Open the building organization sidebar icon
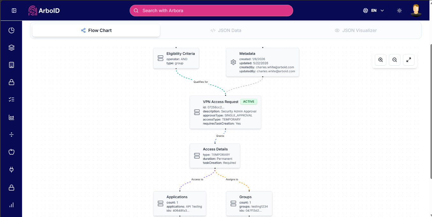Image resolution: width=432 pixels, height=217 pixels. click(x=11, y=65)
